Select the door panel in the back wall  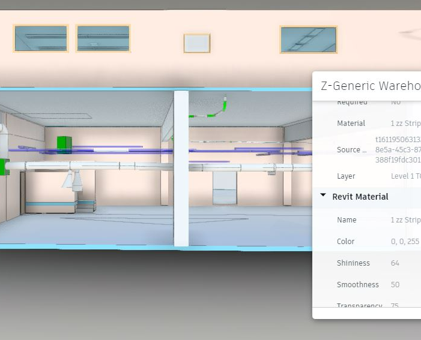click(x=225, y=188)
